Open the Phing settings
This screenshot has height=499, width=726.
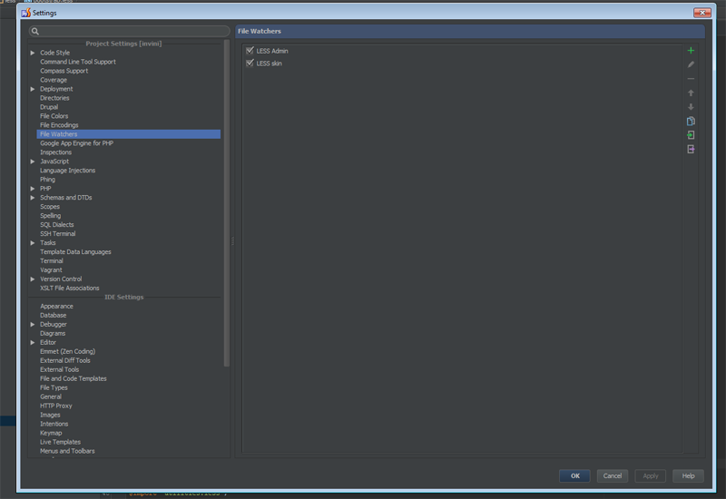(47, 180)
